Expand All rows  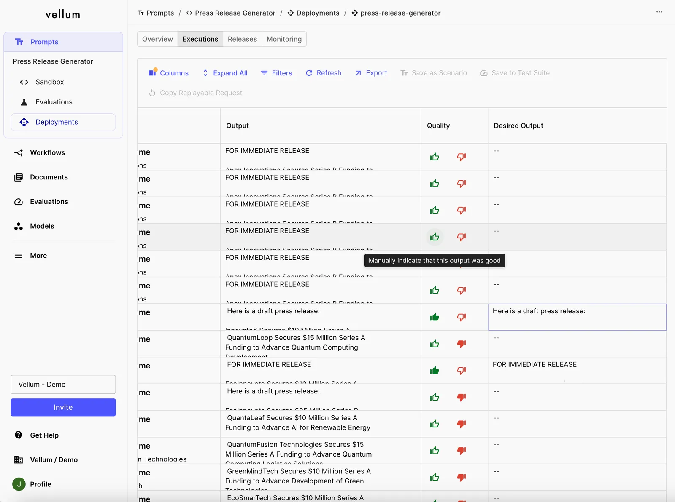pyautogui.click(x=225, y=73)
